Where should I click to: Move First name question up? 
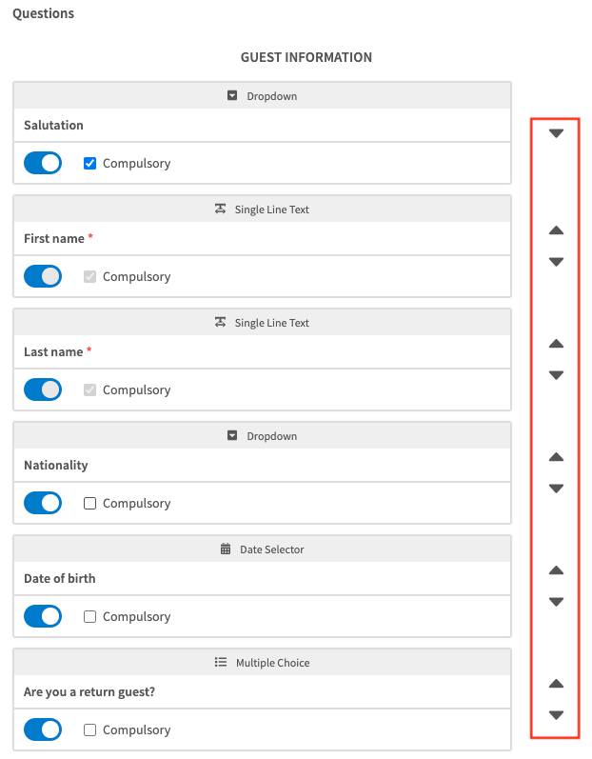[557, 230]
